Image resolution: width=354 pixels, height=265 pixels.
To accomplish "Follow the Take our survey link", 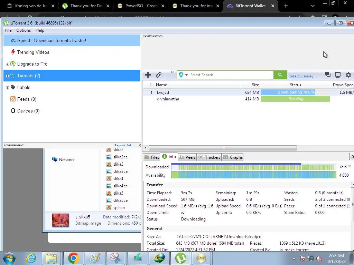I will [301, 76].
